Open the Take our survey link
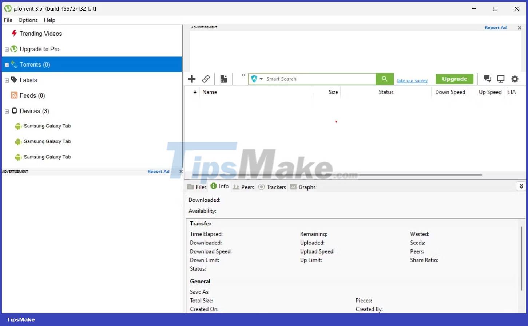 coord(412,80)
